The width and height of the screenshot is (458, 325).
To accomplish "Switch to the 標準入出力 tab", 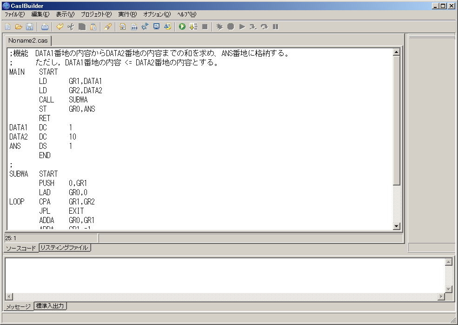I will coord(50,306).
